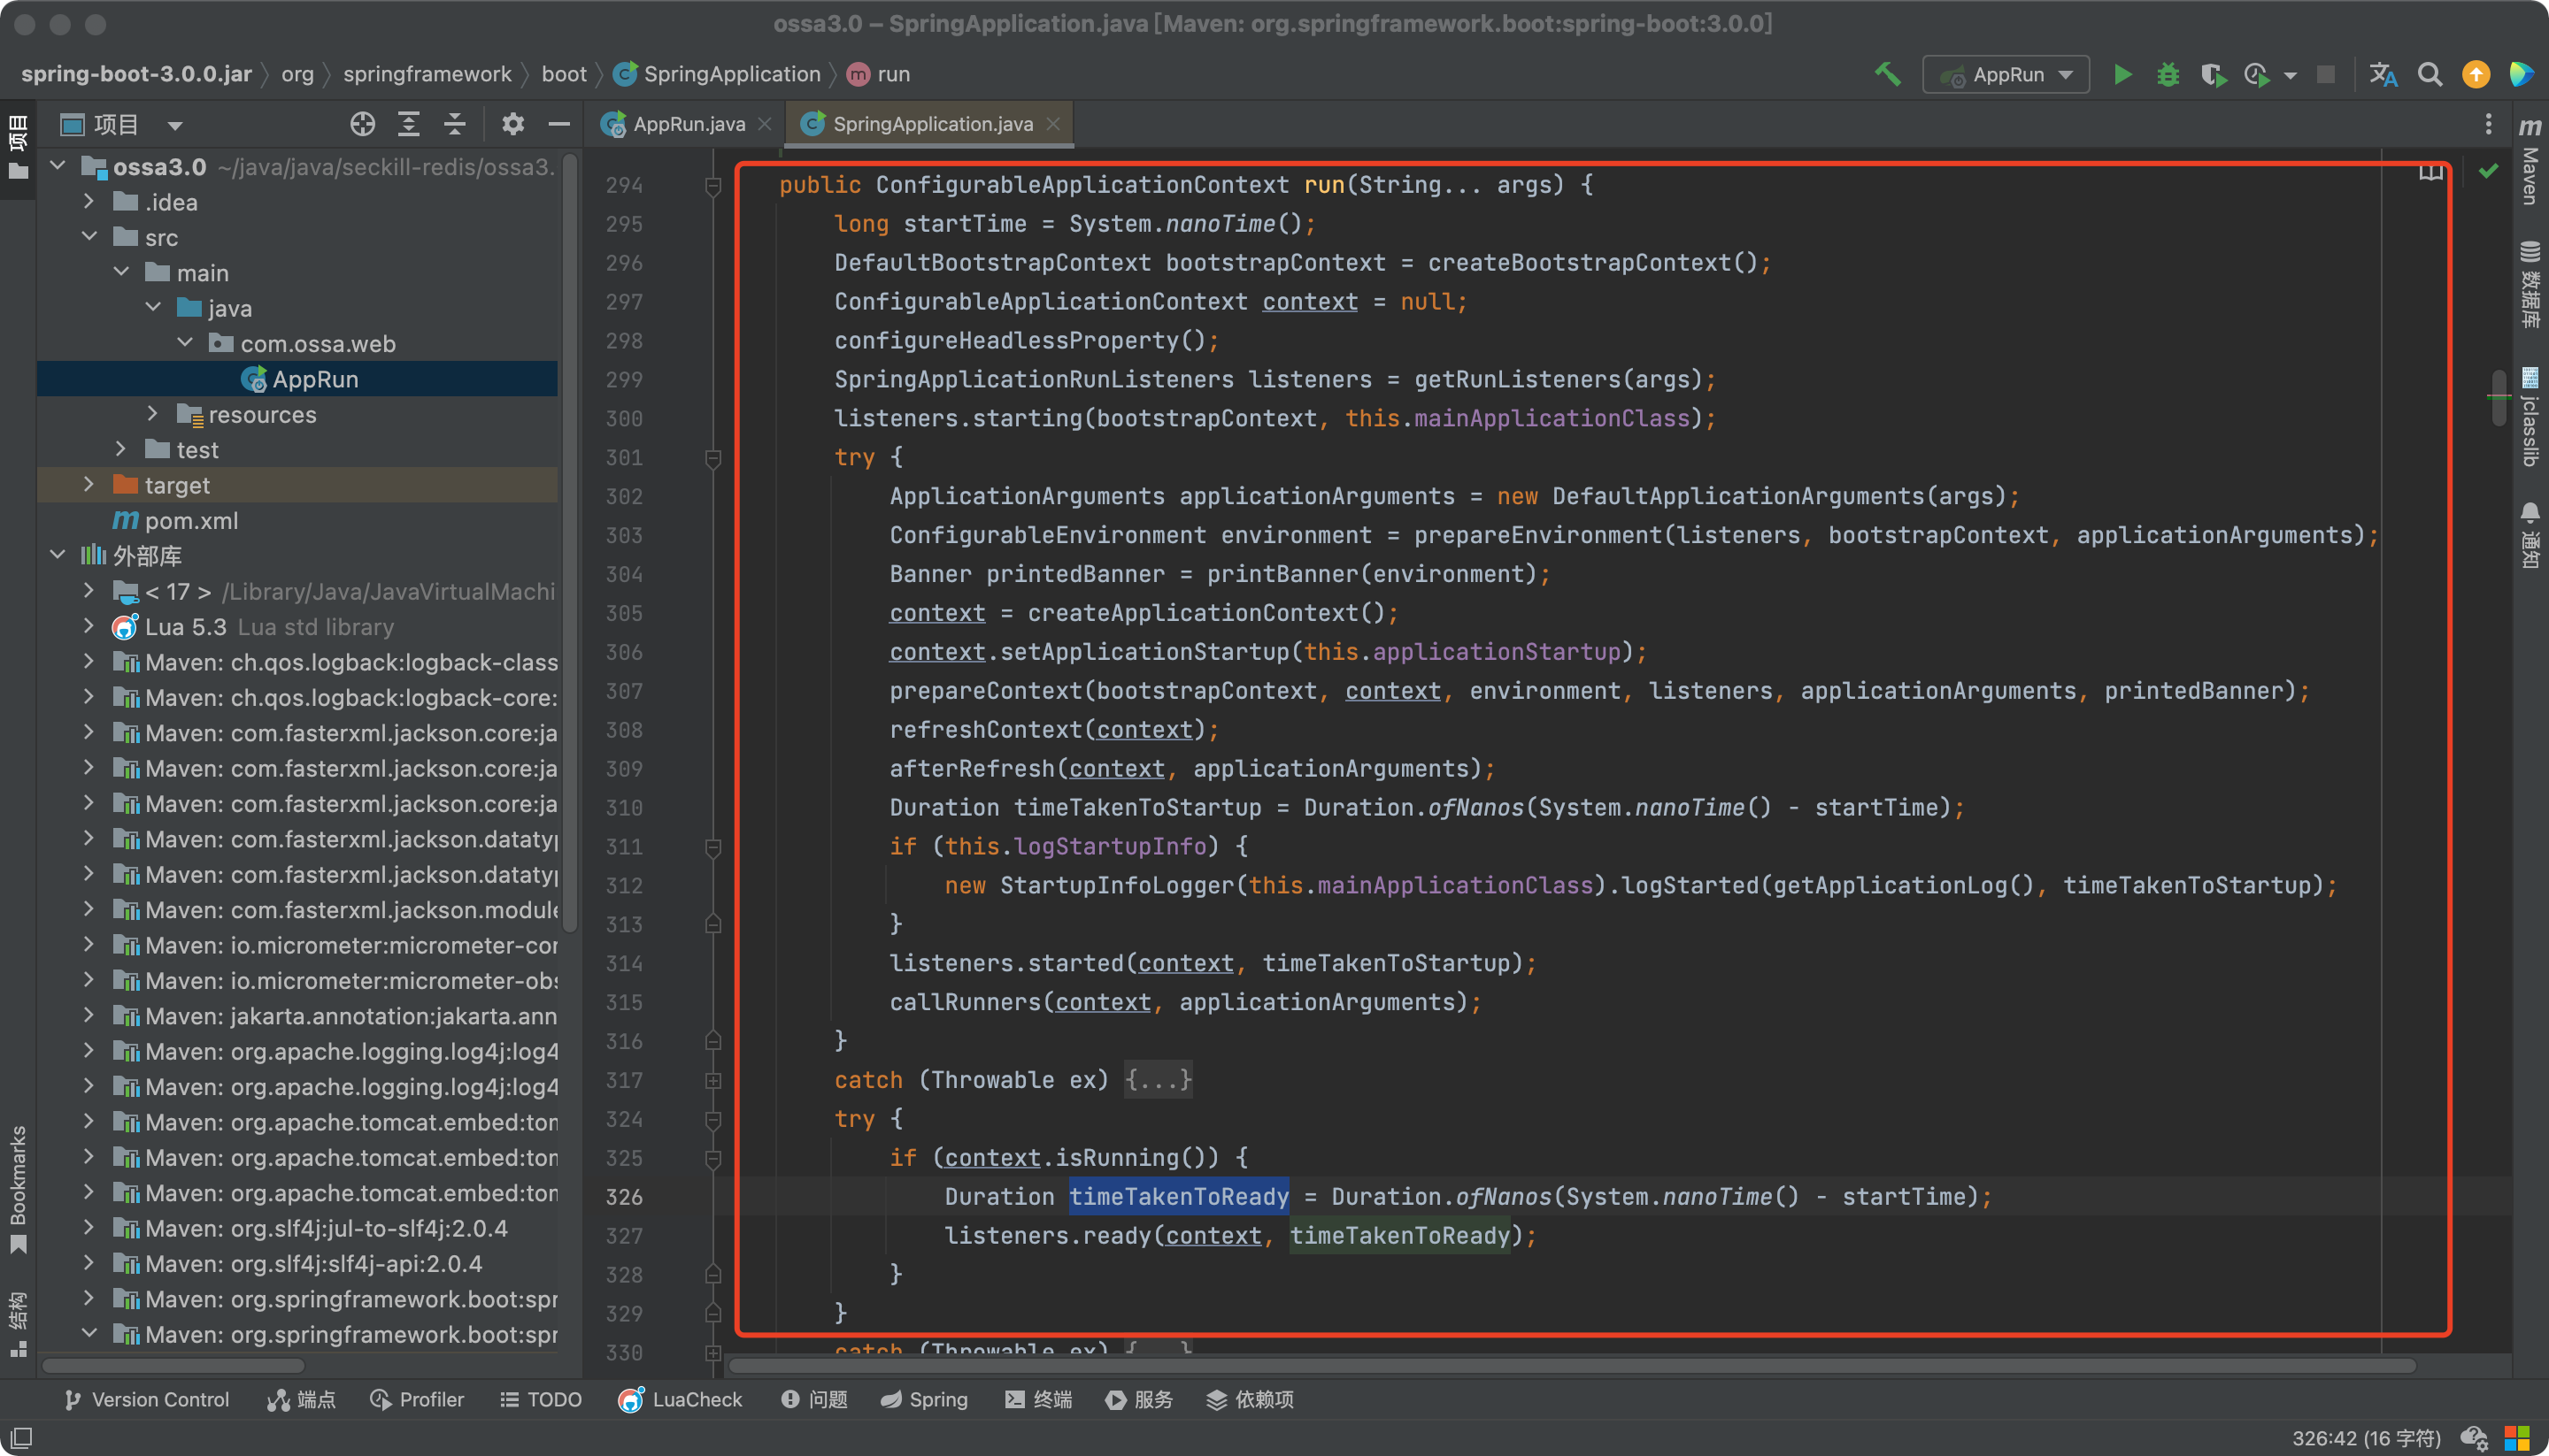
Task: Open Search Everywhere magnifier icon
Action: [x=2429, y=75]
